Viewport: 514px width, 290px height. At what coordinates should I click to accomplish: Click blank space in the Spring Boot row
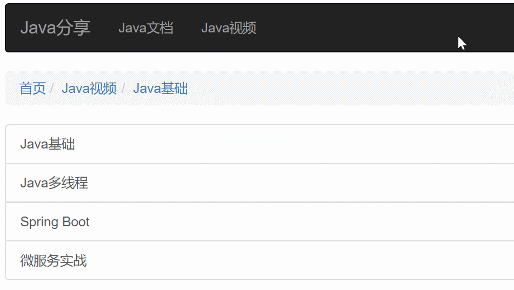click(295, 221)
